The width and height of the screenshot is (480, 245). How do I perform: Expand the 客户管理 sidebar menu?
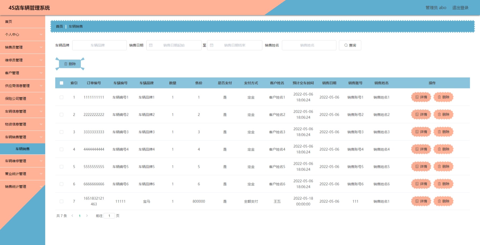(22, 73)
